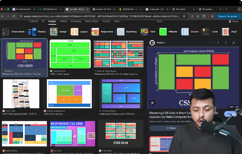Switch to Videos search results
This screenshot has width=242, height=154.
tap(63, 21)
